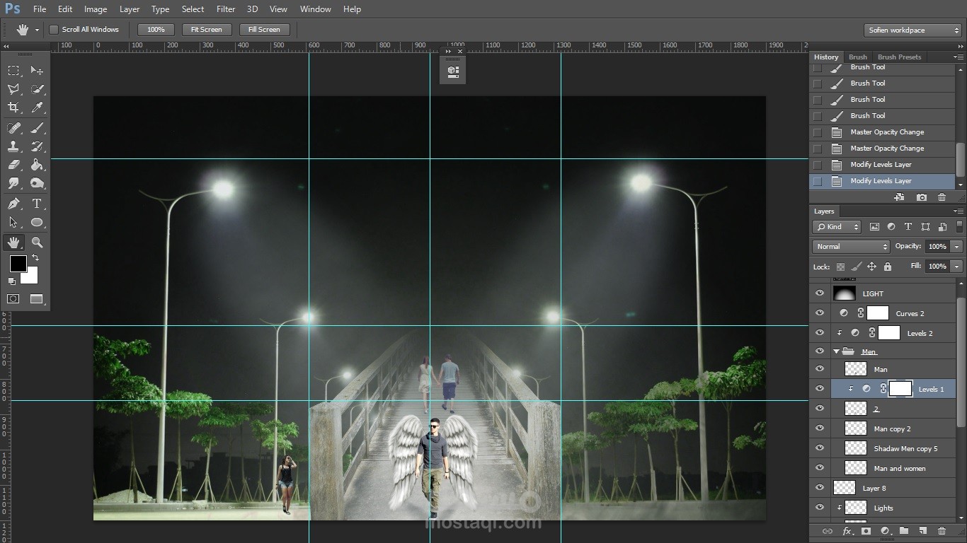
Task: Open the Filter menu
Action: (x=226, y=9)
